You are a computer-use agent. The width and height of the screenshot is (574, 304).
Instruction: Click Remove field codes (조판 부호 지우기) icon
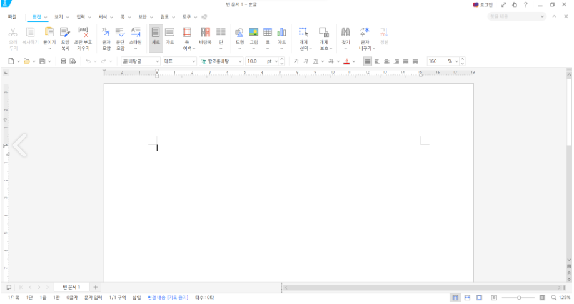(x=83, y=33)
